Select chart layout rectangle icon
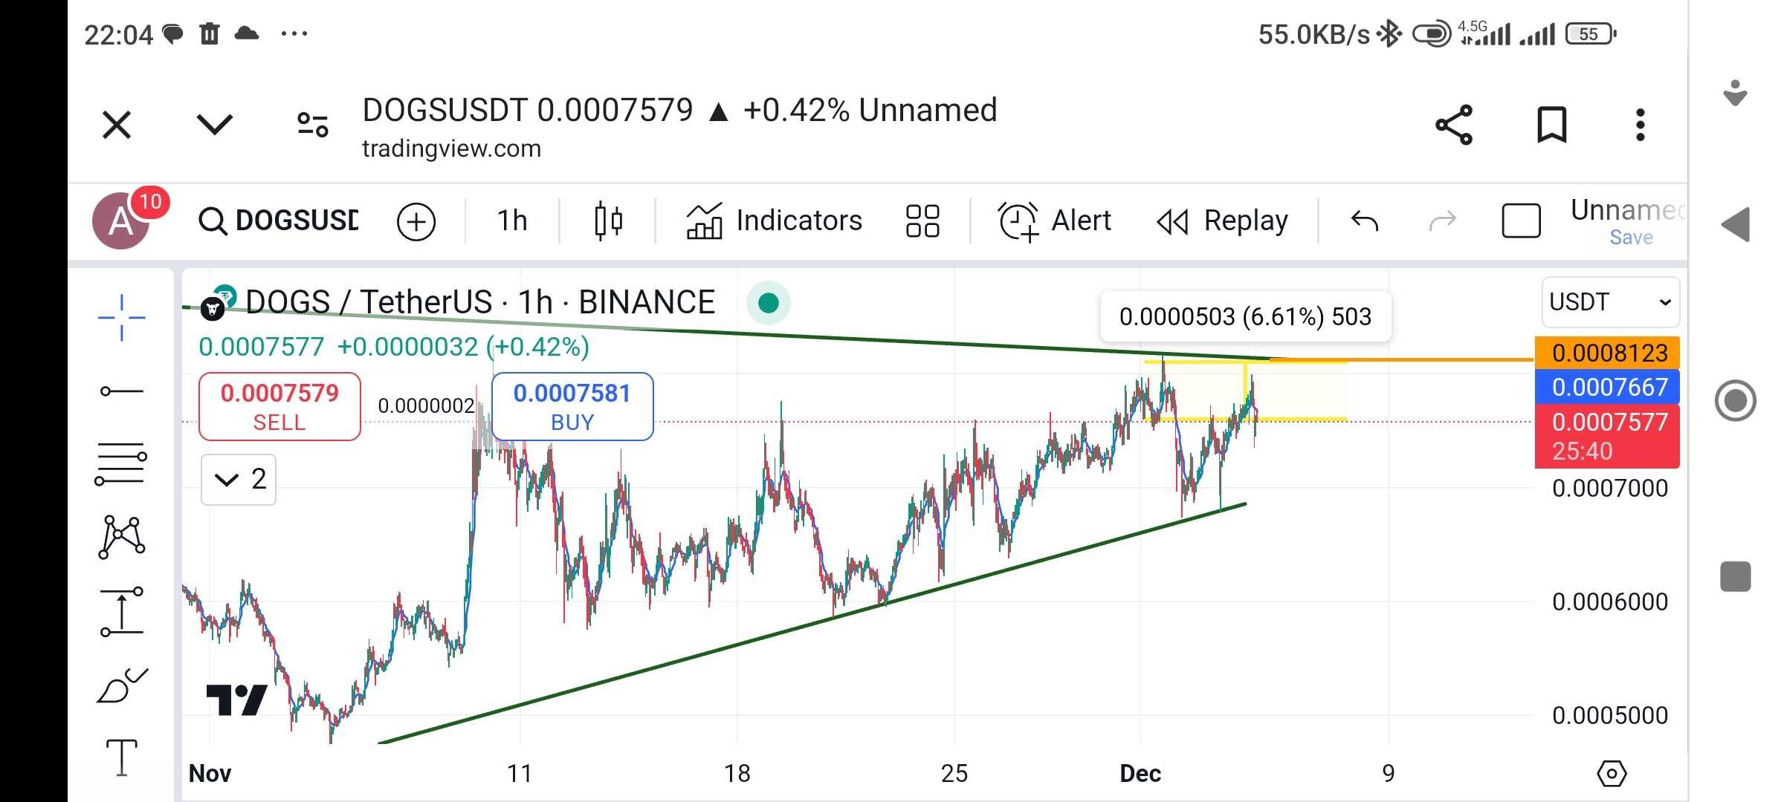This screenshot has width=1784, height=802. point(1521,221)
